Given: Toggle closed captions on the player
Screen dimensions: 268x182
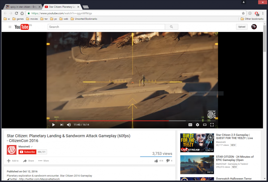Looking at the screenshot, I should (190, 125).
